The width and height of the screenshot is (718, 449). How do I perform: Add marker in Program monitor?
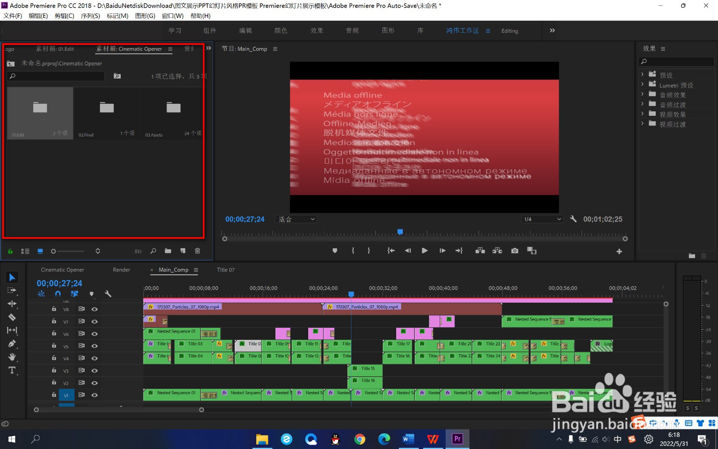click(335, 251)
